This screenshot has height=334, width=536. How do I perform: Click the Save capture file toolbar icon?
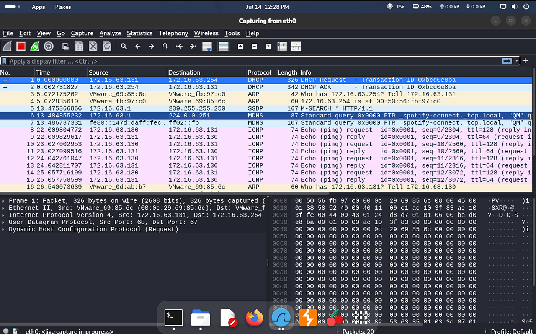79,46
